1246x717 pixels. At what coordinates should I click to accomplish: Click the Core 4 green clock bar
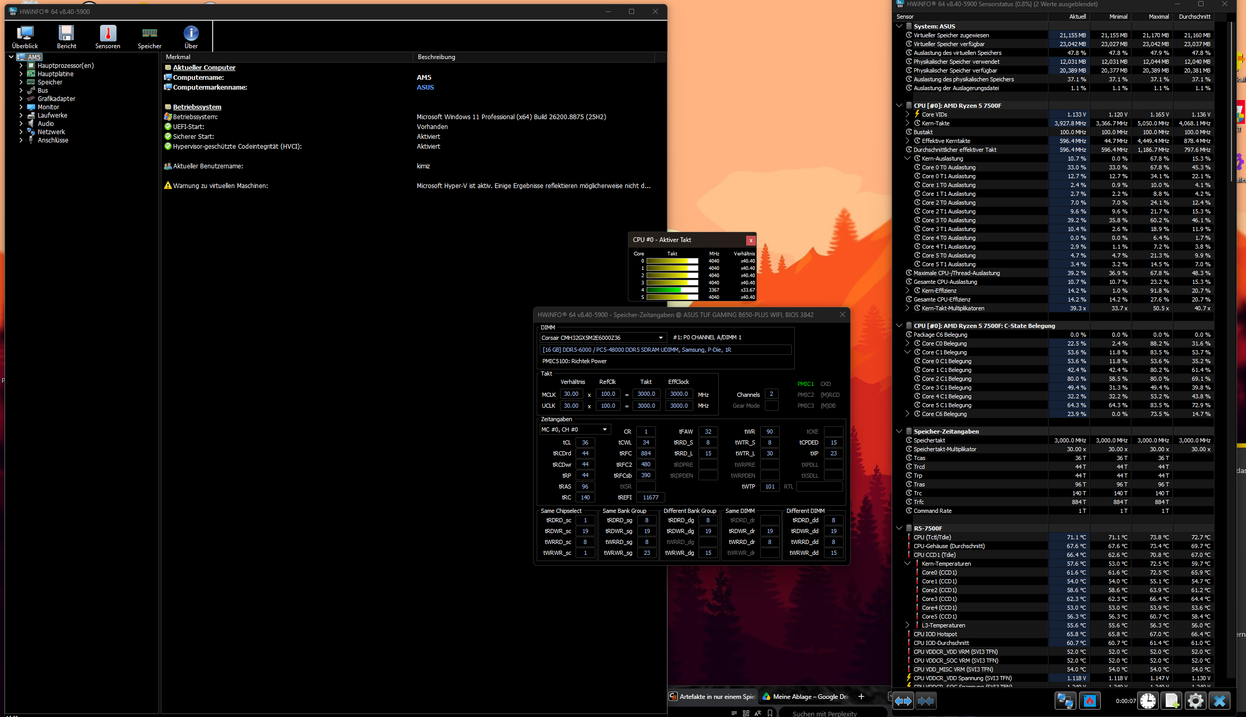click(671, 290)
